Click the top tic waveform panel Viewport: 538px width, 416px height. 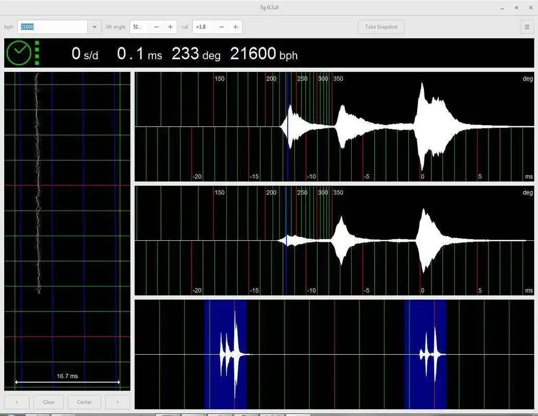point(334,126)
